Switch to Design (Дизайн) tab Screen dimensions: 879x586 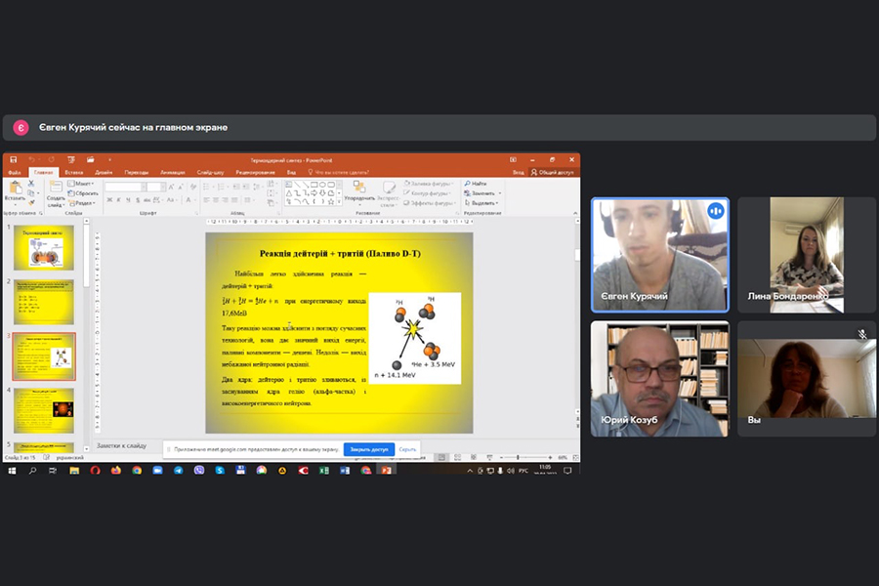[x=104, y=172]
